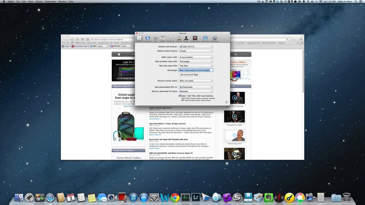The height and width of the screenshot is (205, 365).
Task: Select the General preferences pane icon
Action: pos(139,39)
